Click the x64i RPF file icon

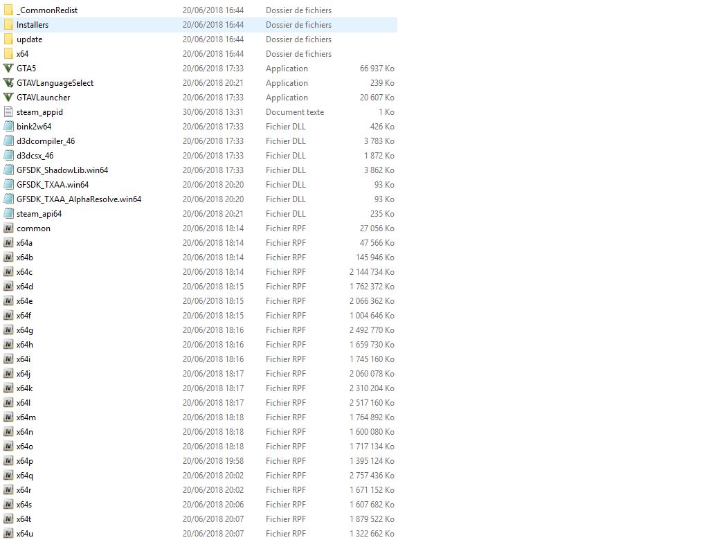(x=8, y=359)
